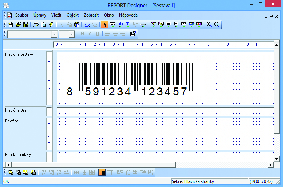The height and width of the screenshot is (187, 283).
Task: Open the Okno menu
Action: [109, 15]
